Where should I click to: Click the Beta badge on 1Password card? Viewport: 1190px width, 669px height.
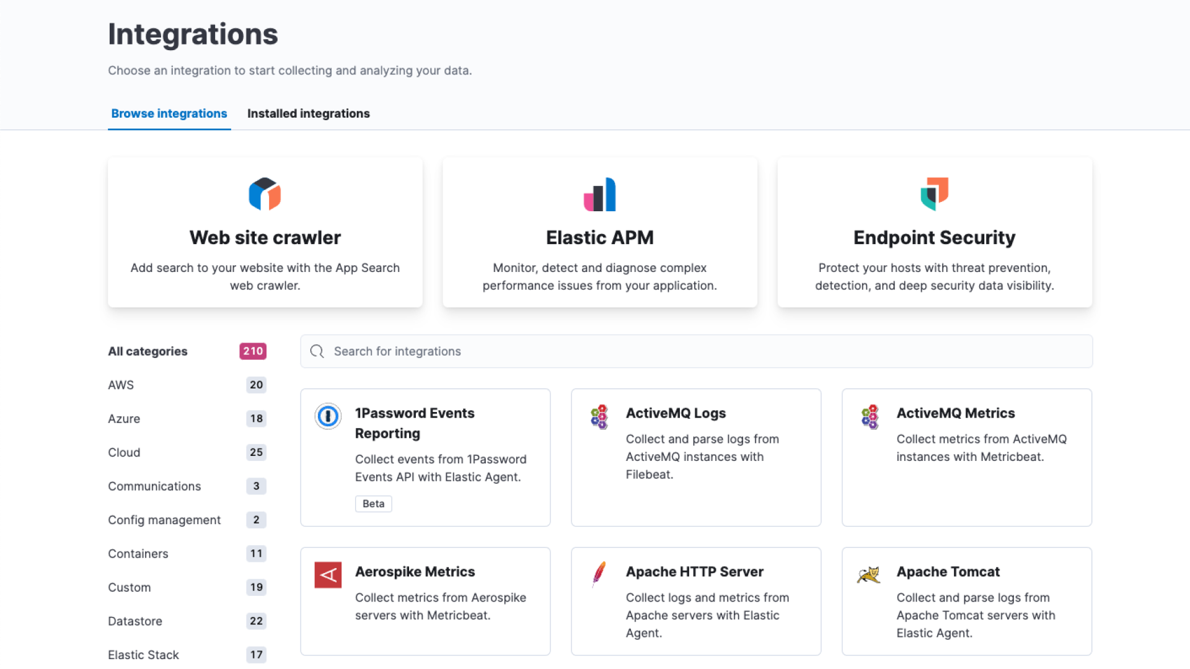coord(374,504)
